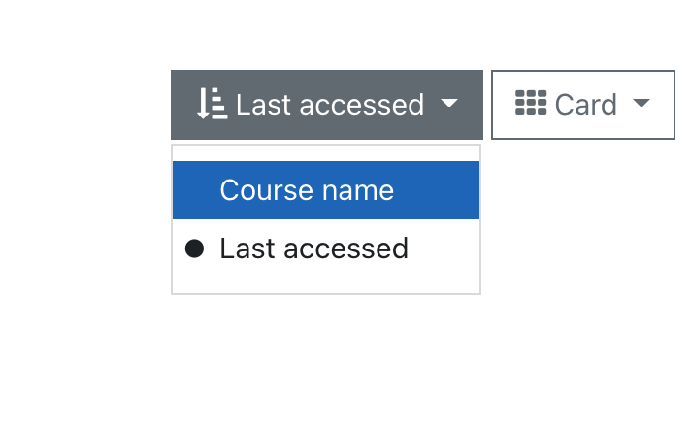
Task: Click the Card view button label
Action: [585, 105]
